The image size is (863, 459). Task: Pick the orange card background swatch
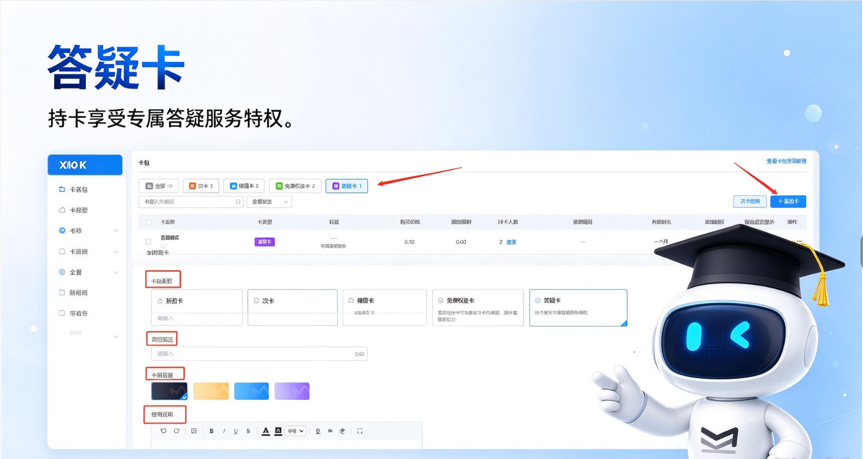(x=211, y=391)
